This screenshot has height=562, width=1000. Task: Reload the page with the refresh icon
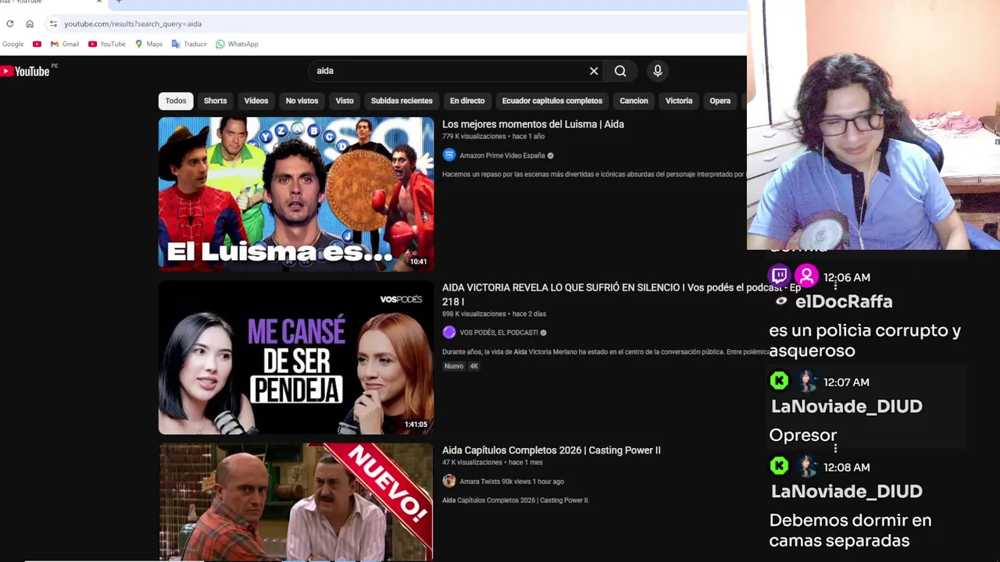click(x=9, y=23)
